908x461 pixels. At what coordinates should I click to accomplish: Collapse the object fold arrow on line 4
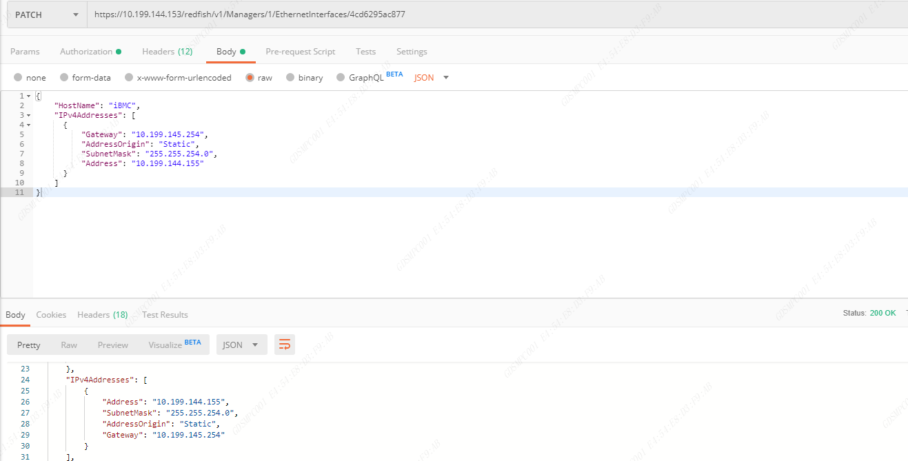coord(28,125)
